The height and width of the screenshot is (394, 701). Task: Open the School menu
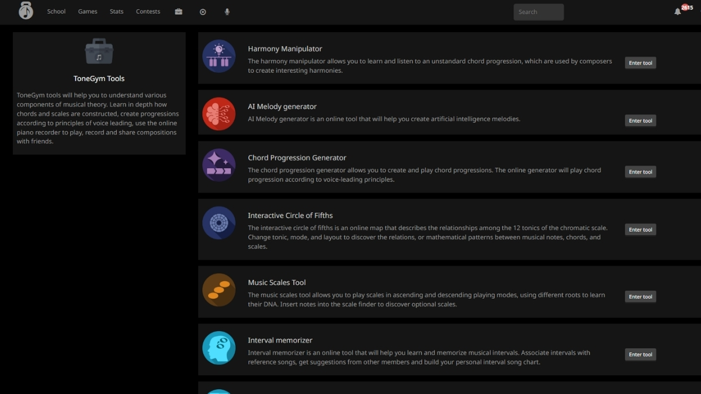click(56, 12)
